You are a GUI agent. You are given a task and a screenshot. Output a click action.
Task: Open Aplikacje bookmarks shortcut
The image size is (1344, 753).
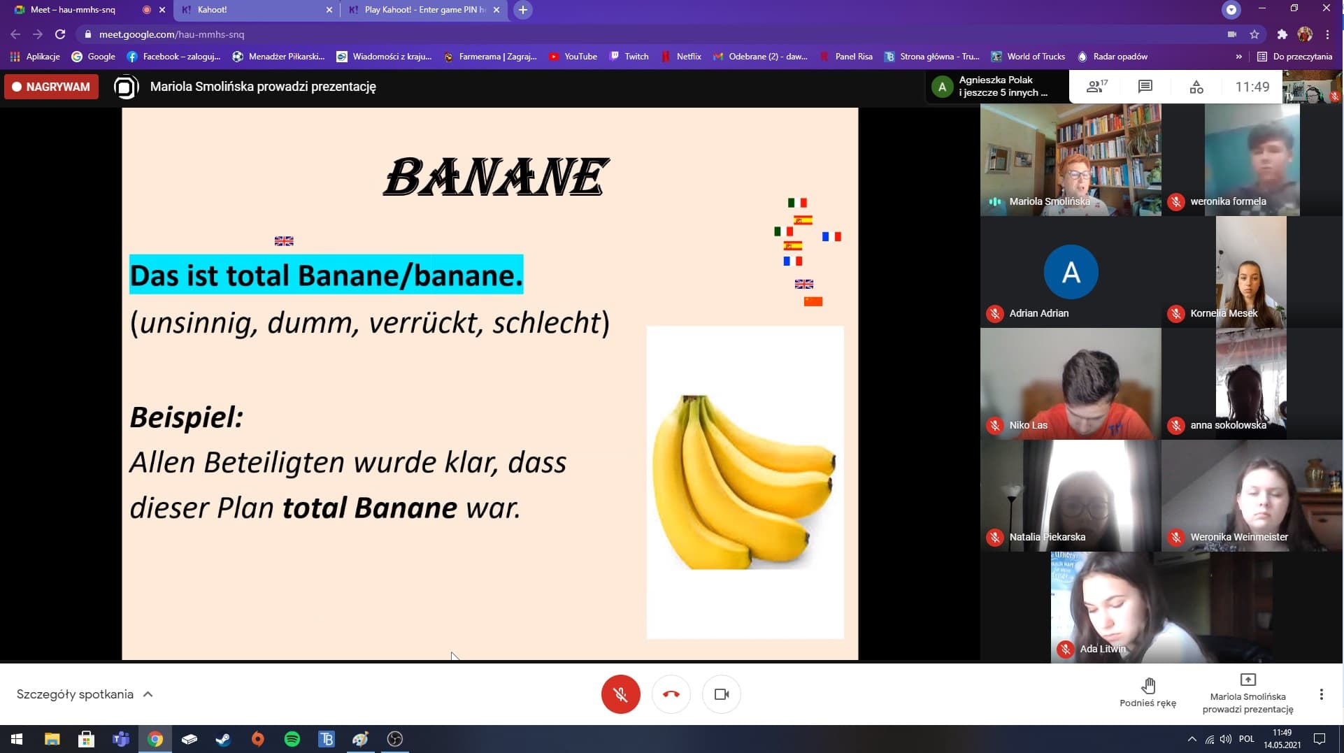point(35,57)
